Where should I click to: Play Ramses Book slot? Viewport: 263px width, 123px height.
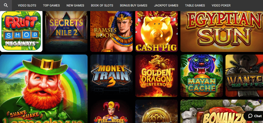click(x=112, y=31)
